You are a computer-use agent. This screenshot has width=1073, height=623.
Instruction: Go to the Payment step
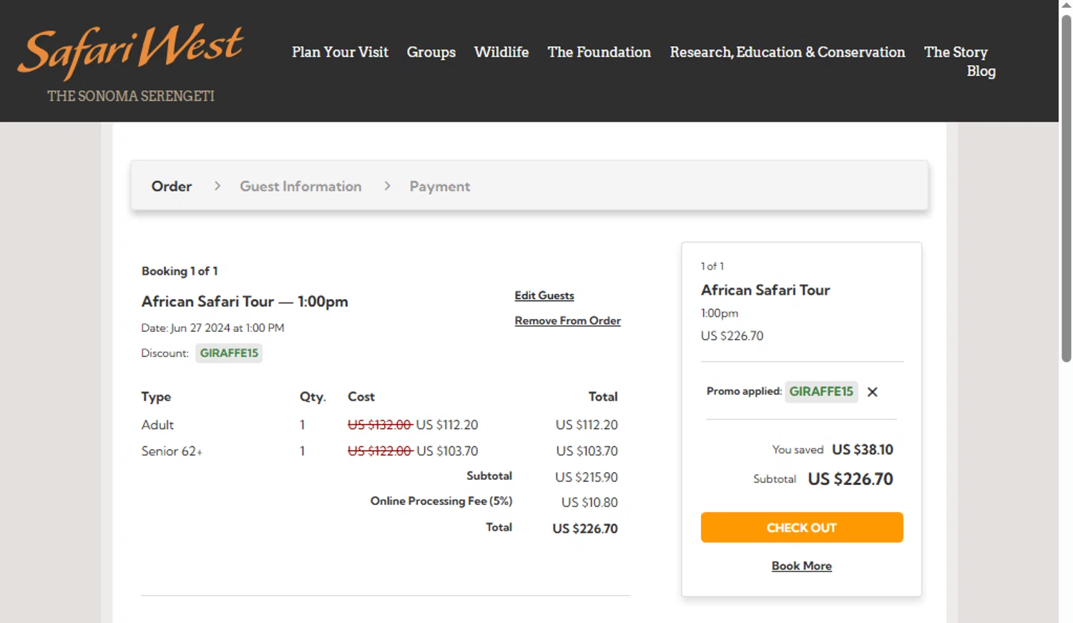point(439,186)
